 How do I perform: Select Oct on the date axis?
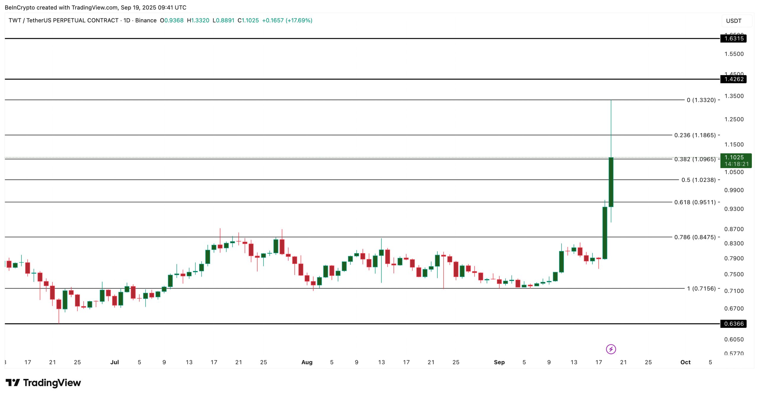685,362
